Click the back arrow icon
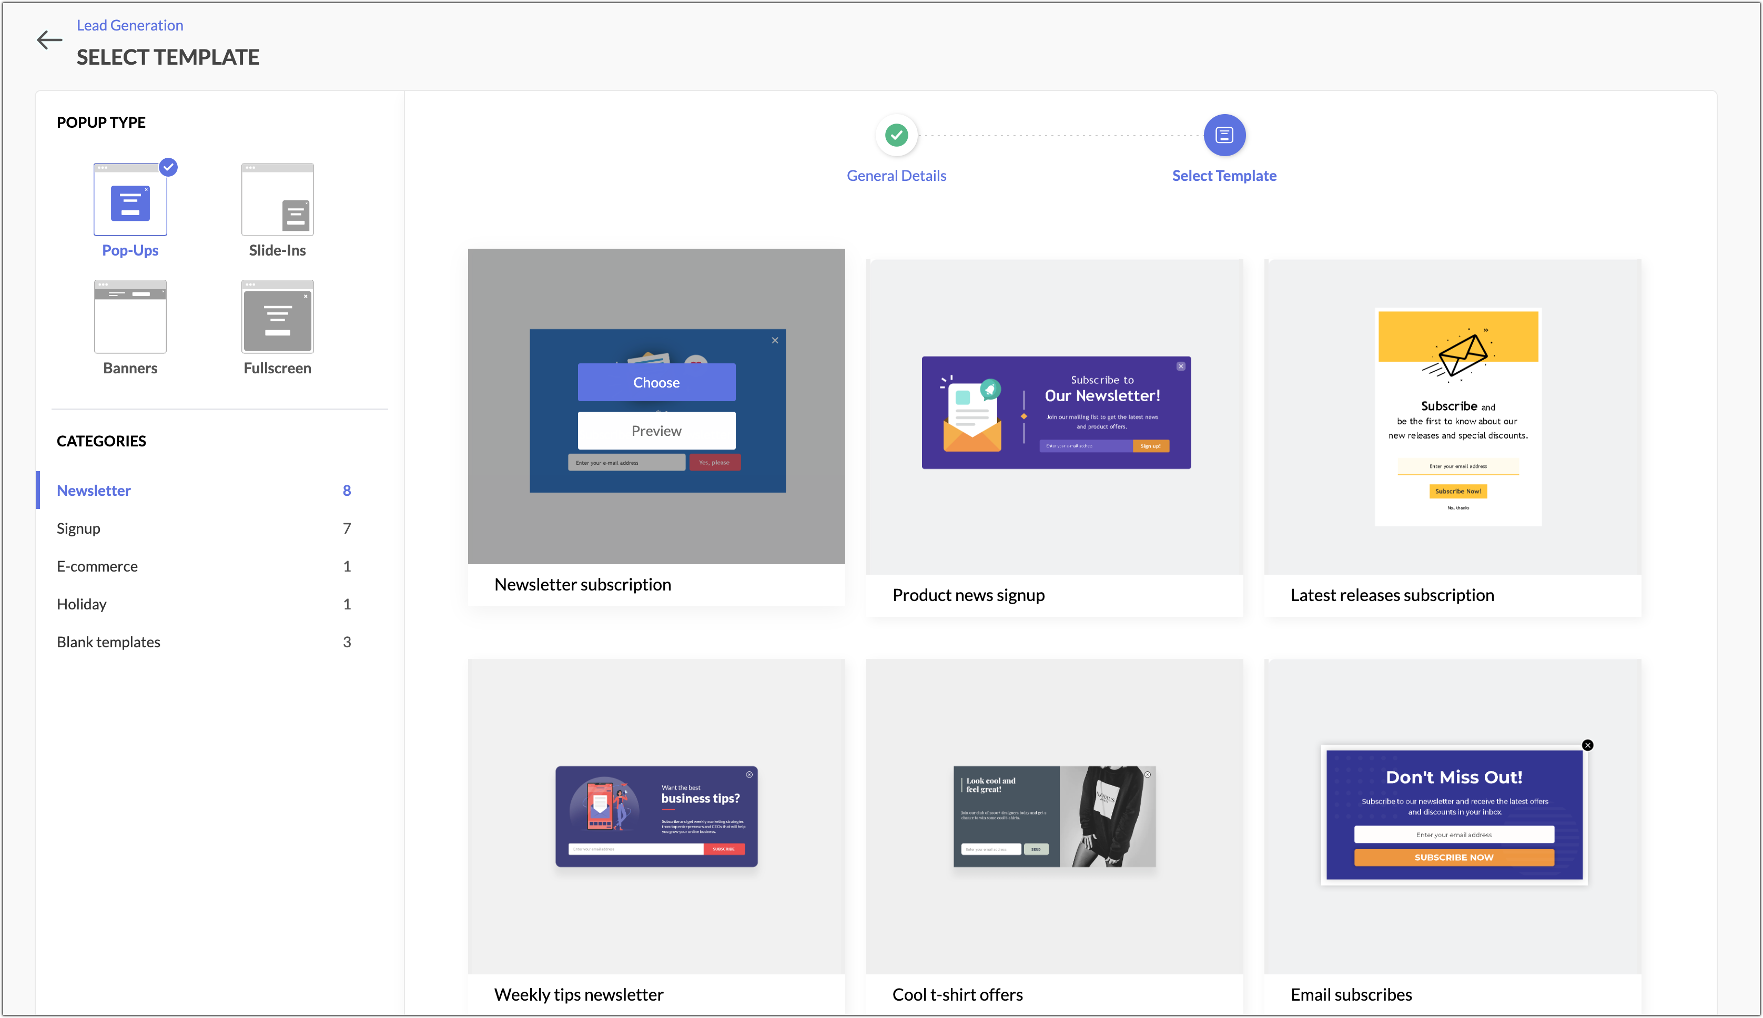1763x1018 pixels. tap(49, 40)
